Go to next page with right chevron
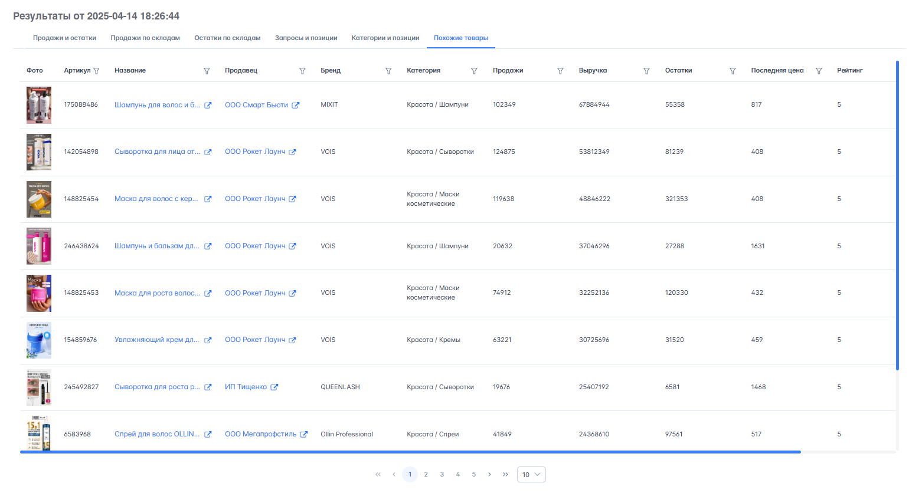 (x=489, y=475)
